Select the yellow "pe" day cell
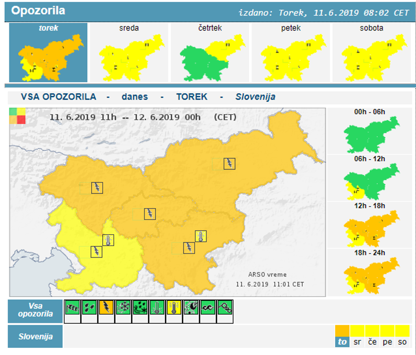This screenshot has width=416, height=355. [387, 336]
